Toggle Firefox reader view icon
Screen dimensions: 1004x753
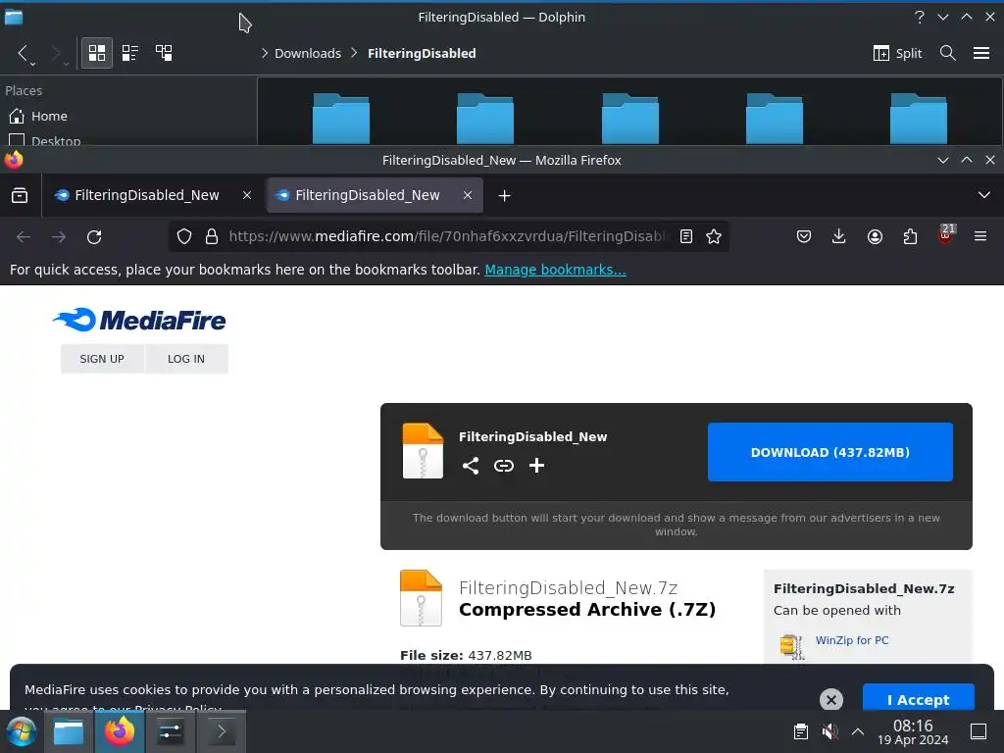click(x=686, y=237)
